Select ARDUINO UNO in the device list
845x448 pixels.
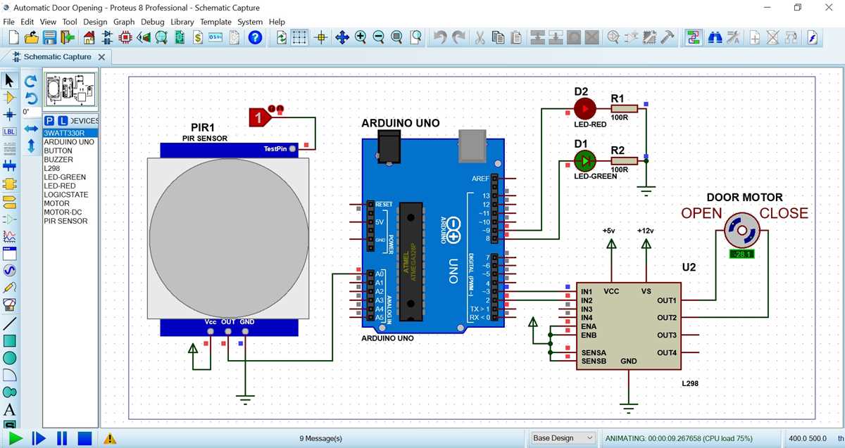coord(69,142)
